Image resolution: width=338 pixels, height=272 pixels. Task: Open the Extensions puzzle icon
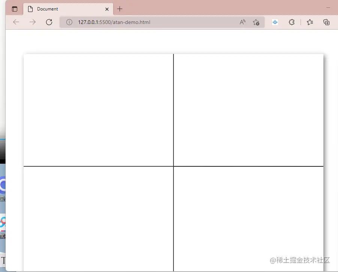pyautogui.click(x=292, y=22)
